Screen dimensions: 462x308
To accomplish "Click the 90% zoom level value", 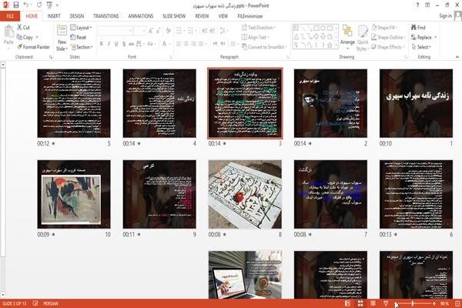I will (444, 303).
